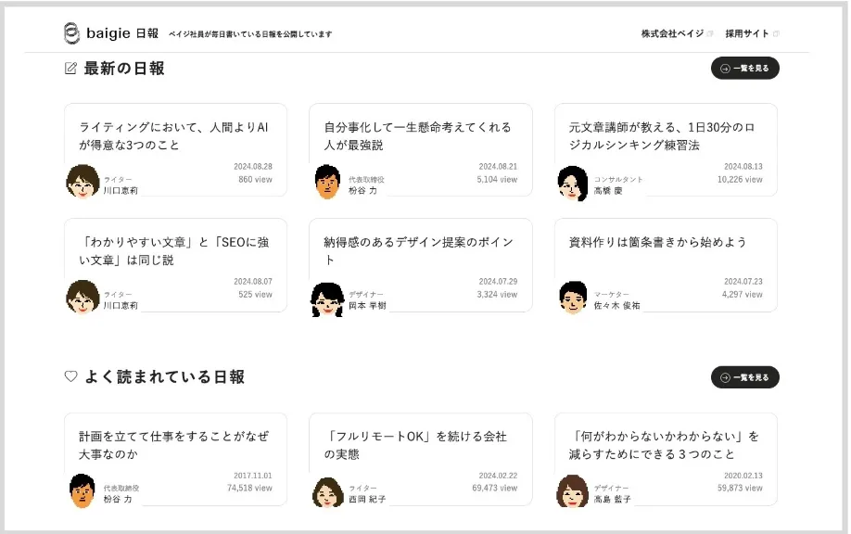This screenshot has width=851, height=534.
Task: Click the baigie logo icon
Action: pos(71,33)
